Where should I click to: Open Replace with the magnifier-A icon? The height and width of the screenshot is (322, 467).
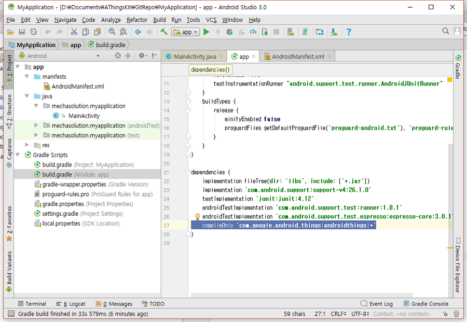(123, 32)
